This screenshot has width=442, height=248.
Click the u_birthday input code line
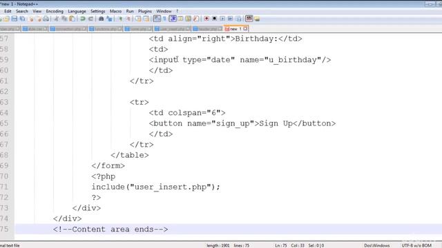(240, 60)
